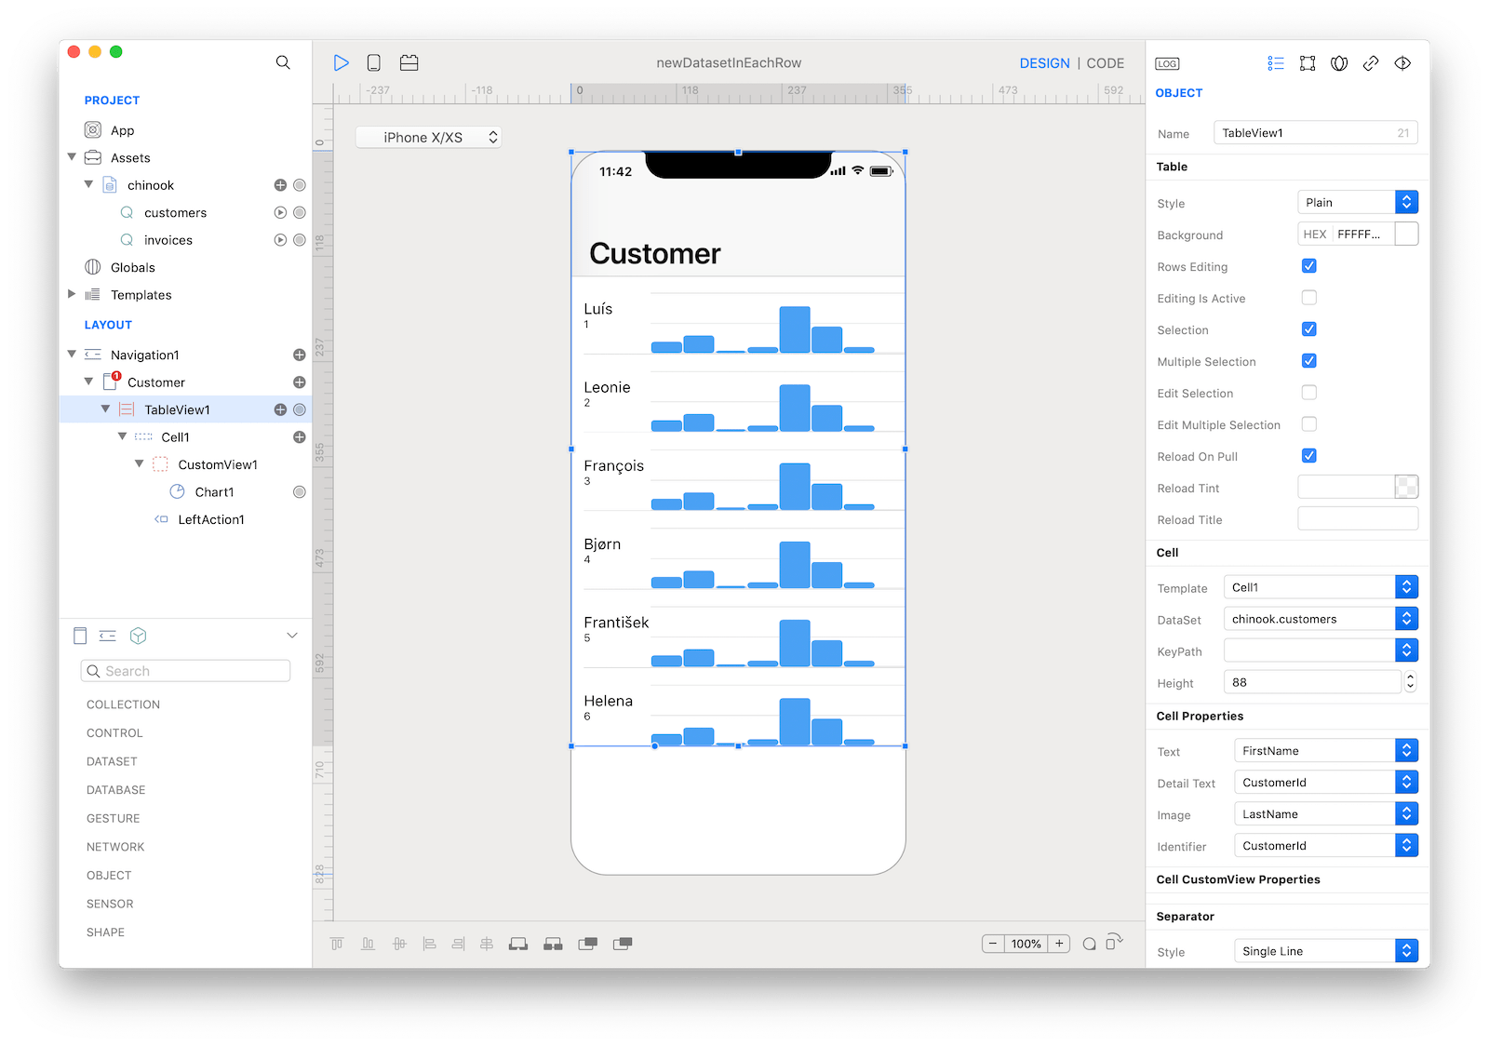Open the Template Cell1 dropdown

click(x=1321, y=587)
